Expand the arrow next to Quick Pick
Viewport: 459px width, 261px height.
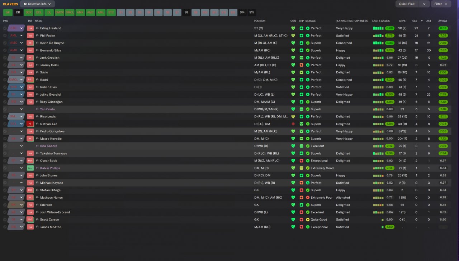pos(425,4)
